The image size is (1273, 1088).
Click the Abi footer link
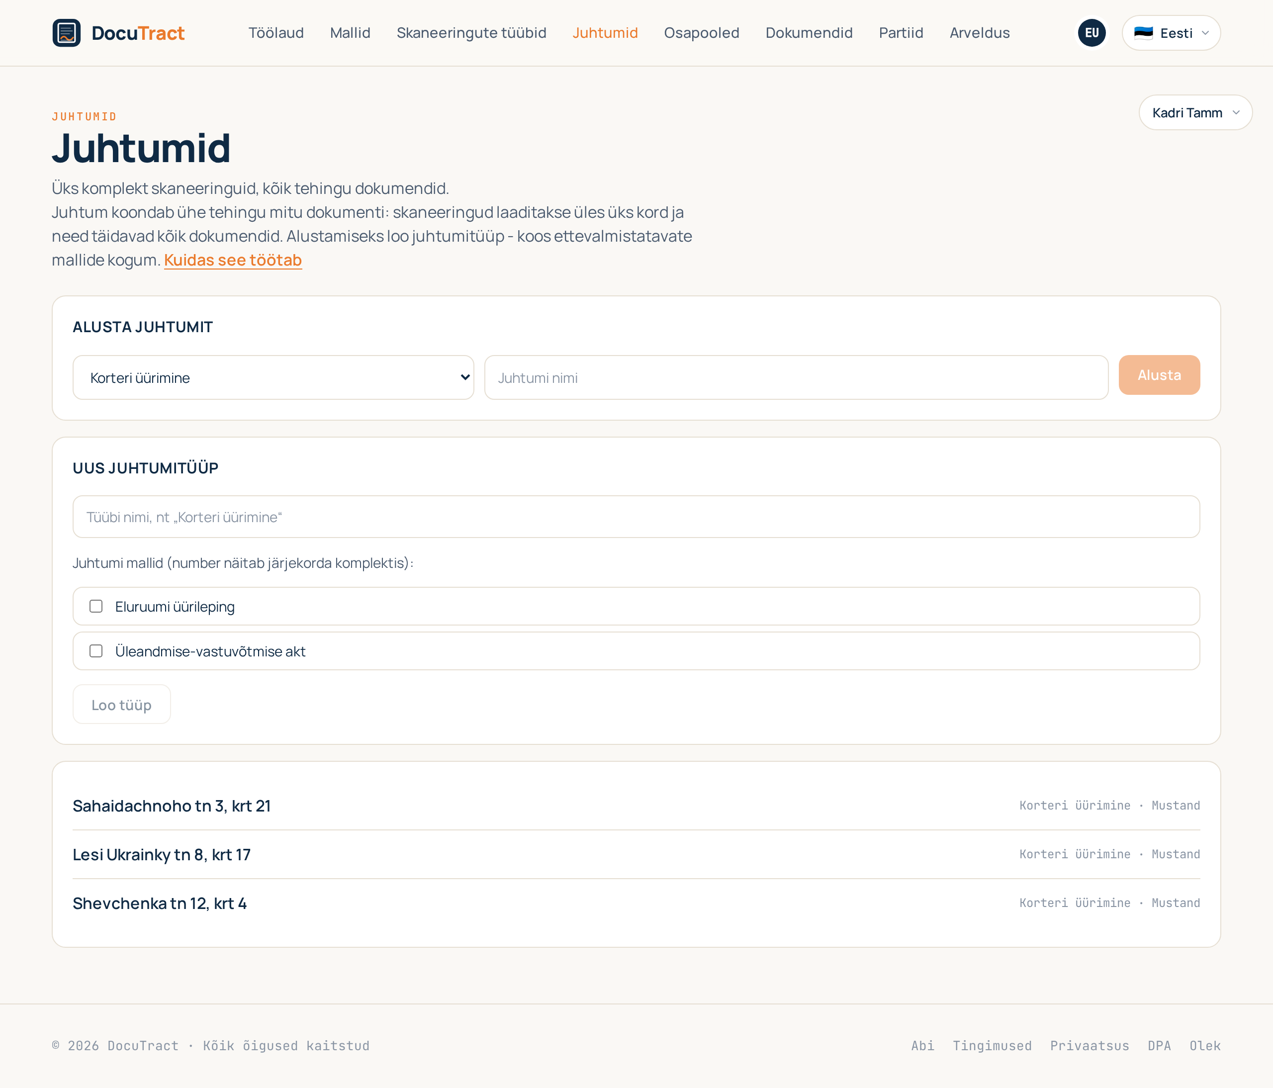[x=922, y=1046]
